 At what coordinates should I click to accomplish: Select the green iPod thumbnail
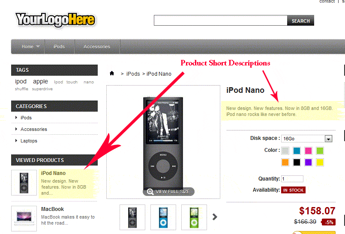click(194, 217)
